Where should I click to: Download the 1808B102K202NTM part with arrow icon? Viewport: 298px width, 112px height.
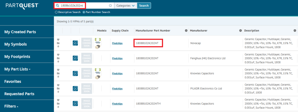pos(58,107)
